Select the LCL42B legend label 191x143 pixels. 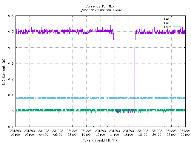(x=166, y=27)
